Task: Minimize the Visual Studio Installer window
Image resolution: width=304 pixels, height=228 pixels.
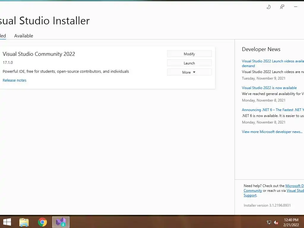Action: 296,7
